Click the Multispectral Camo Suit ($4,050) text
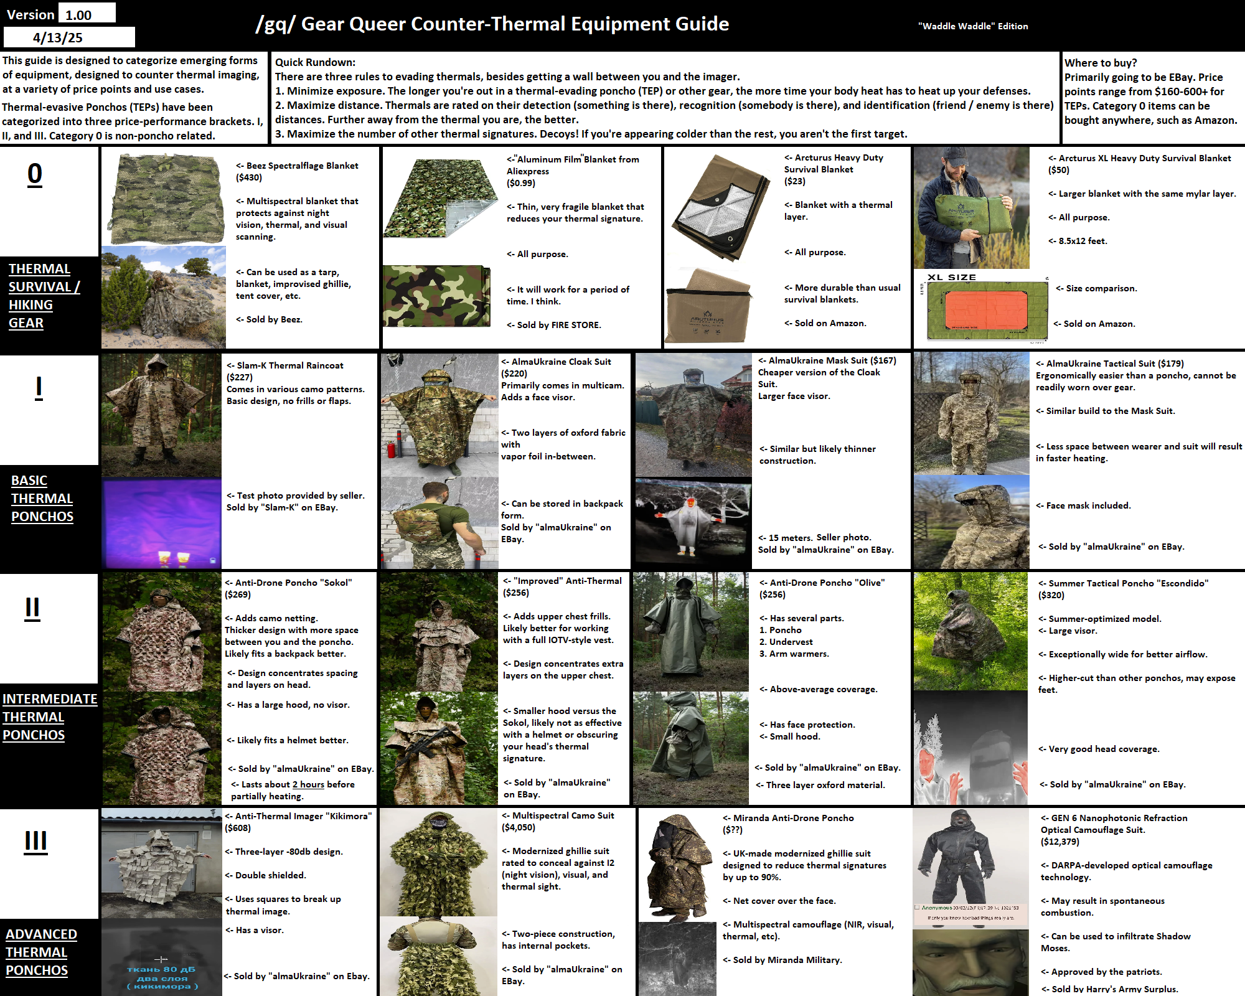Viewport: 1245px width, 996px height. (558, 821)
